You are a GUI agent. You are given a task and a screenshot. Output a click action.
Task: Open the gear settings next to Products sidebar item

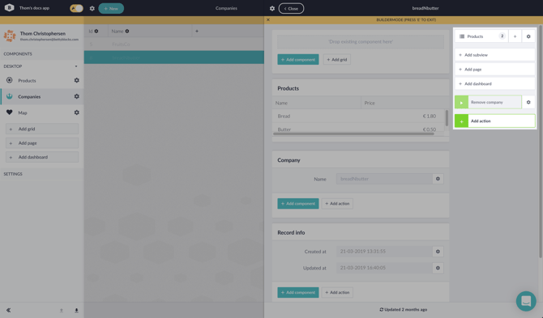pyautogui.click(x=76, y=80)
